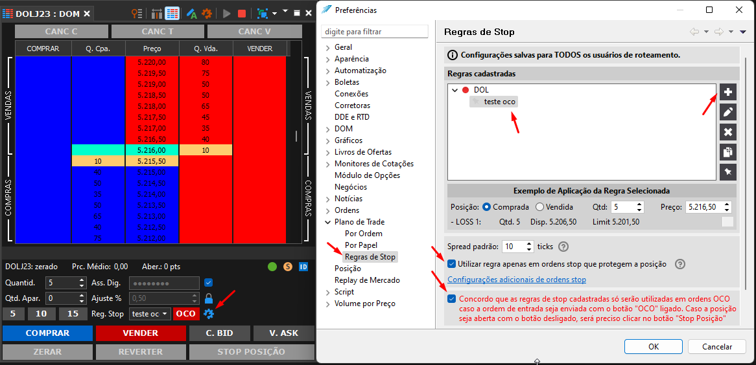This screenshot has width=756, height=365.
Task: Select Conexões in the preferences tree
Action: [351, 94]
